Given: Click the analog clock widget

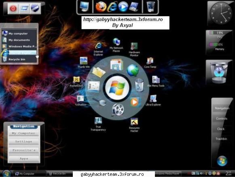Looking at the screenshot, I should 221,13.
